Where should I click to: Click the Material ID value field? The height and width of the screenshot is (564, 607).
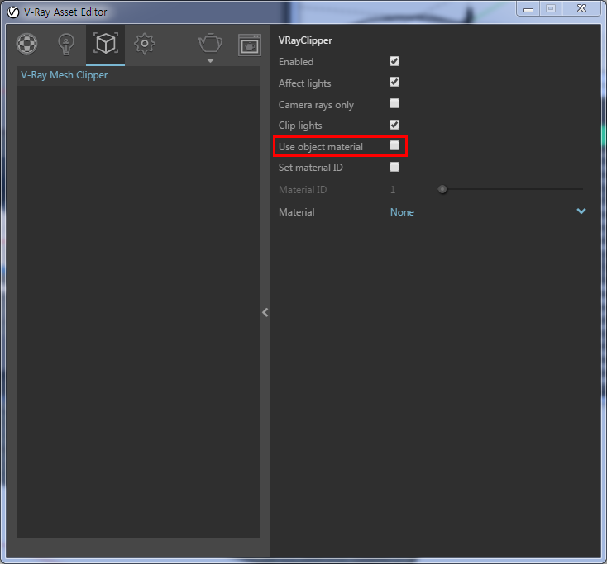(393, 190)
